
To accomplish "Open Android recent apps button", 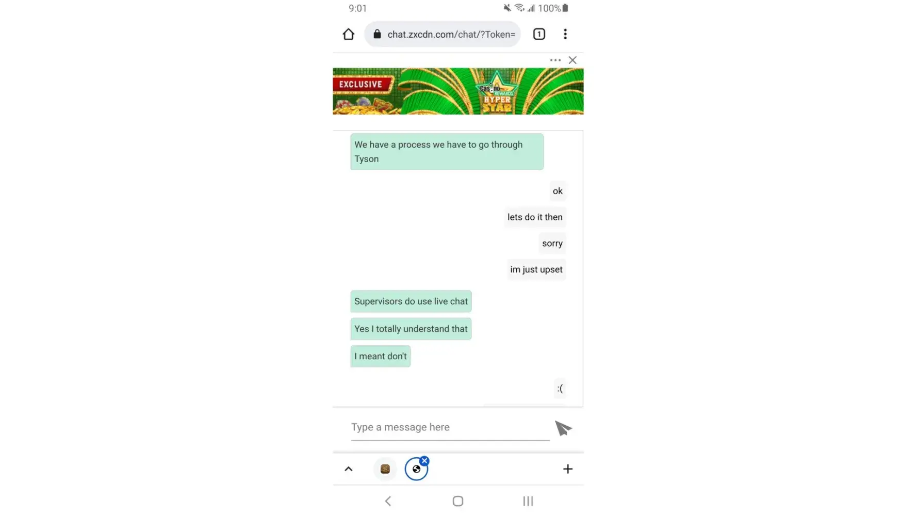I will [x=528, y=501].
